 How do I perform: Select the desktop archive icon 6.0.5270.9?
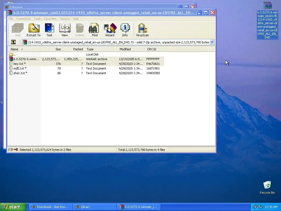pyautogui.click(x=267, y=20)
